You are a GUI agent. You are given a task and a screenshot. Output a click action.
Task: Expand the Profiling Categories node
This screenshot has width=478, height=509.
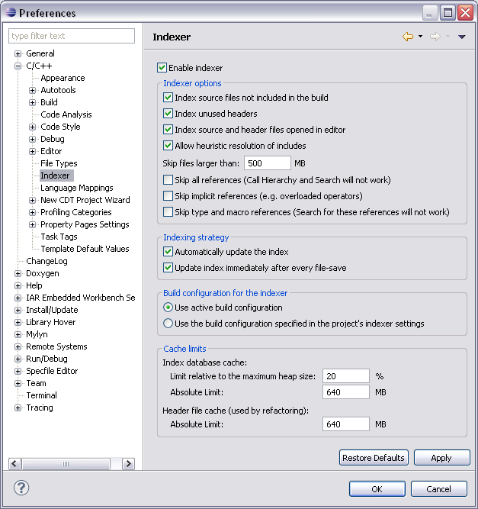32,213
